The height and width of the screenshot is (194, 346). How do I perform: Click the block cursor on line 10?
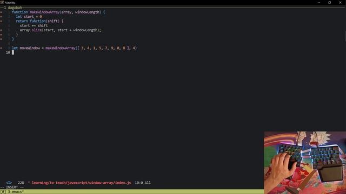point(13,53)
